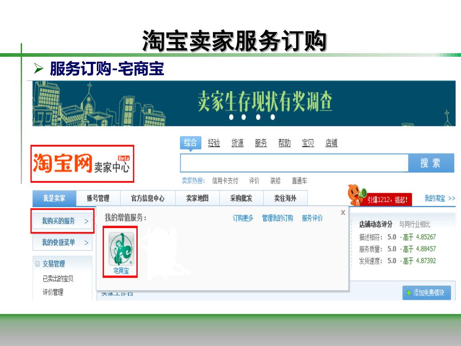
Task: Open 已卖出的宝贝 in the sidebar
Action: click(58, 278)
